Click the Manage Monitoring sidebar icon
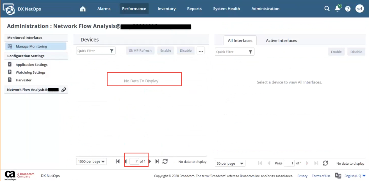369x181 pixels. point(10,46)
